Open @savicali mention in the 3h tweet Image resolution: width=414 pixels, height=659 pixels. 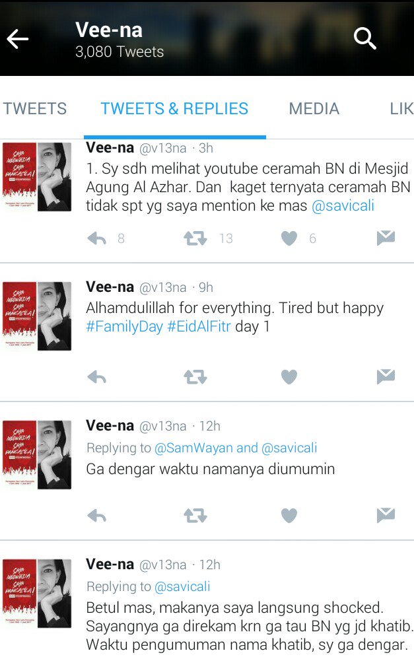pos(343,206)
